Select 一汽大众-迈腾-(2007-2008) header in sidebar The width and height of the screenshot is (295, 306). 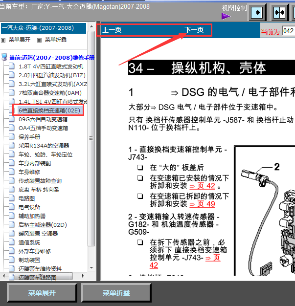44,28
